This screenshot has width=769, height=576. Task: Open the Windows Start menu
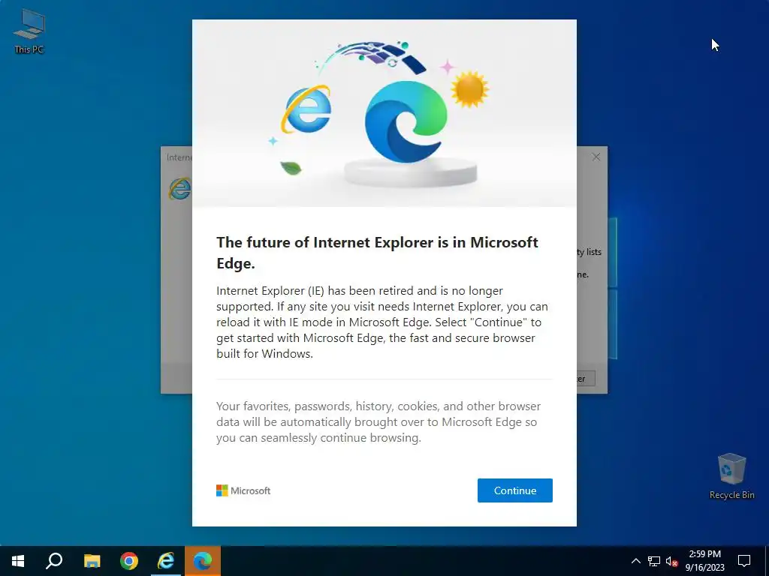pos(18,561)
